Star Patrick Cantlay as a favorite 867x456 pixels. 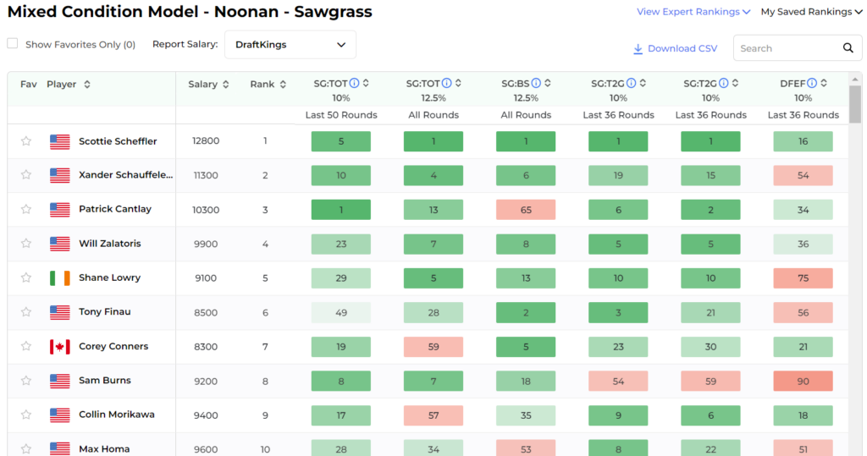click(x=26, y=209)
